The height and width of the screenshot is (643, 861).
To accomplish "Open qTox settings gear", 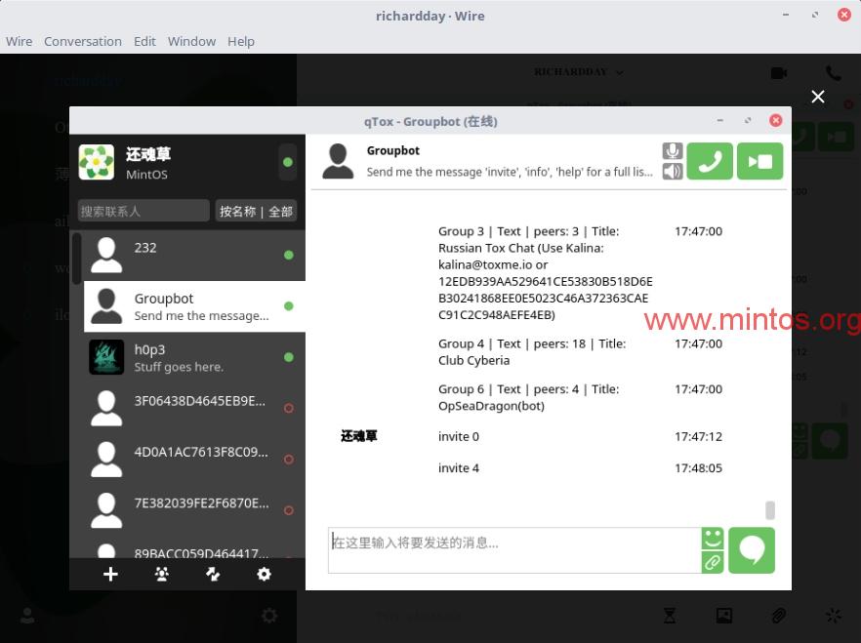I will pos(265,575).
